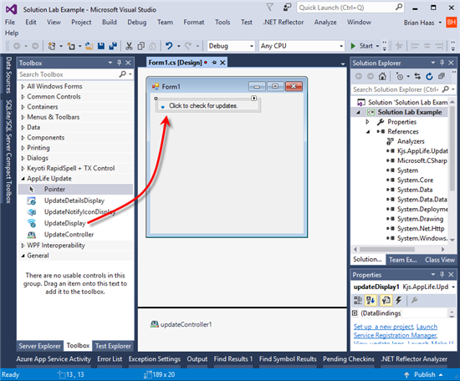The height and width of the screenshot is (381, 460).
Task: Expand Menus & Toolbars group
Action: [23, 117]
